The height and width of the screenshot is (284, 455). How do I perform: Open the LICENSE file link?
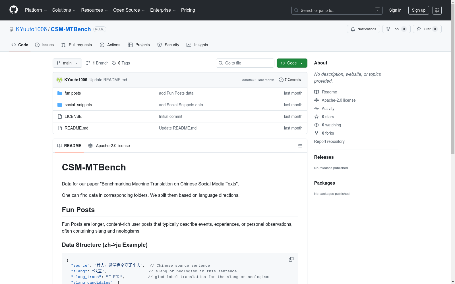(73, 116)
